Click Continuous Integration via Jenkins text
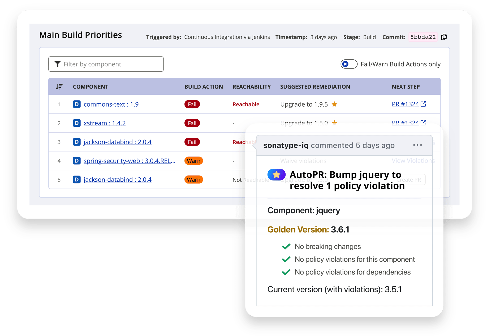487x336 pixels. (x=227, y=37)
